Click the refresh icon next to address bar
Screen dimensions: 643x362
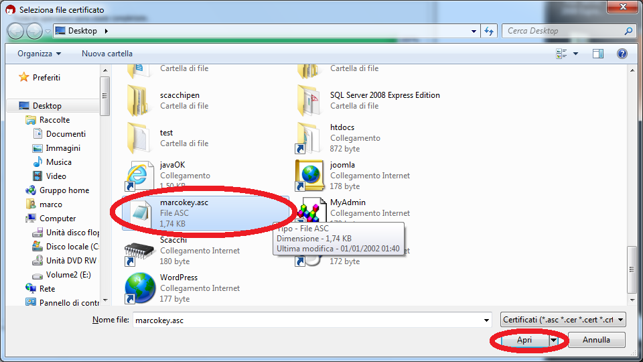click(x=489, y=31)
